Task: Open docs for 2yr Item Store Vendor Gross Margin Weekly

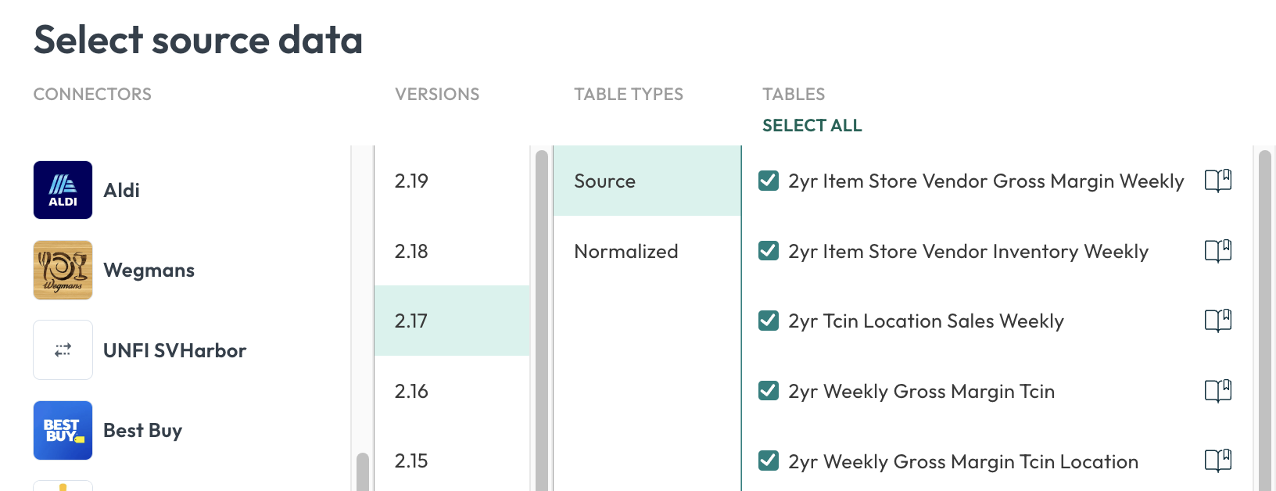Action: (x=1218, y=181)
